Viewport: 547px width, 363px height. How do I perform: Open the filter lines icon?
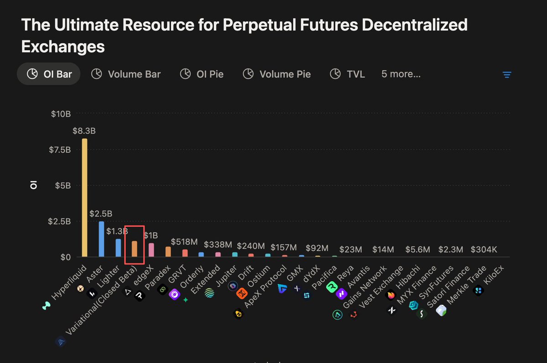pos(507,74)
